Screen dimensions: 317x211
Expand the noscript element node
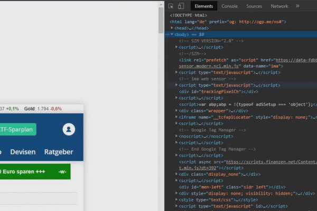(176, 136)
